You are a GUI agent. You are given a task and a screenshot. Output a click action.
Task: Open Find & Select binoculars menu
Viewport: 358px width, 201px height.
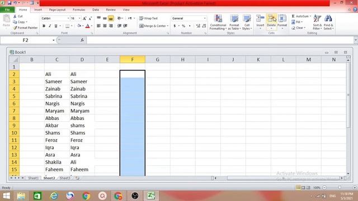click(x=328, y=22)
